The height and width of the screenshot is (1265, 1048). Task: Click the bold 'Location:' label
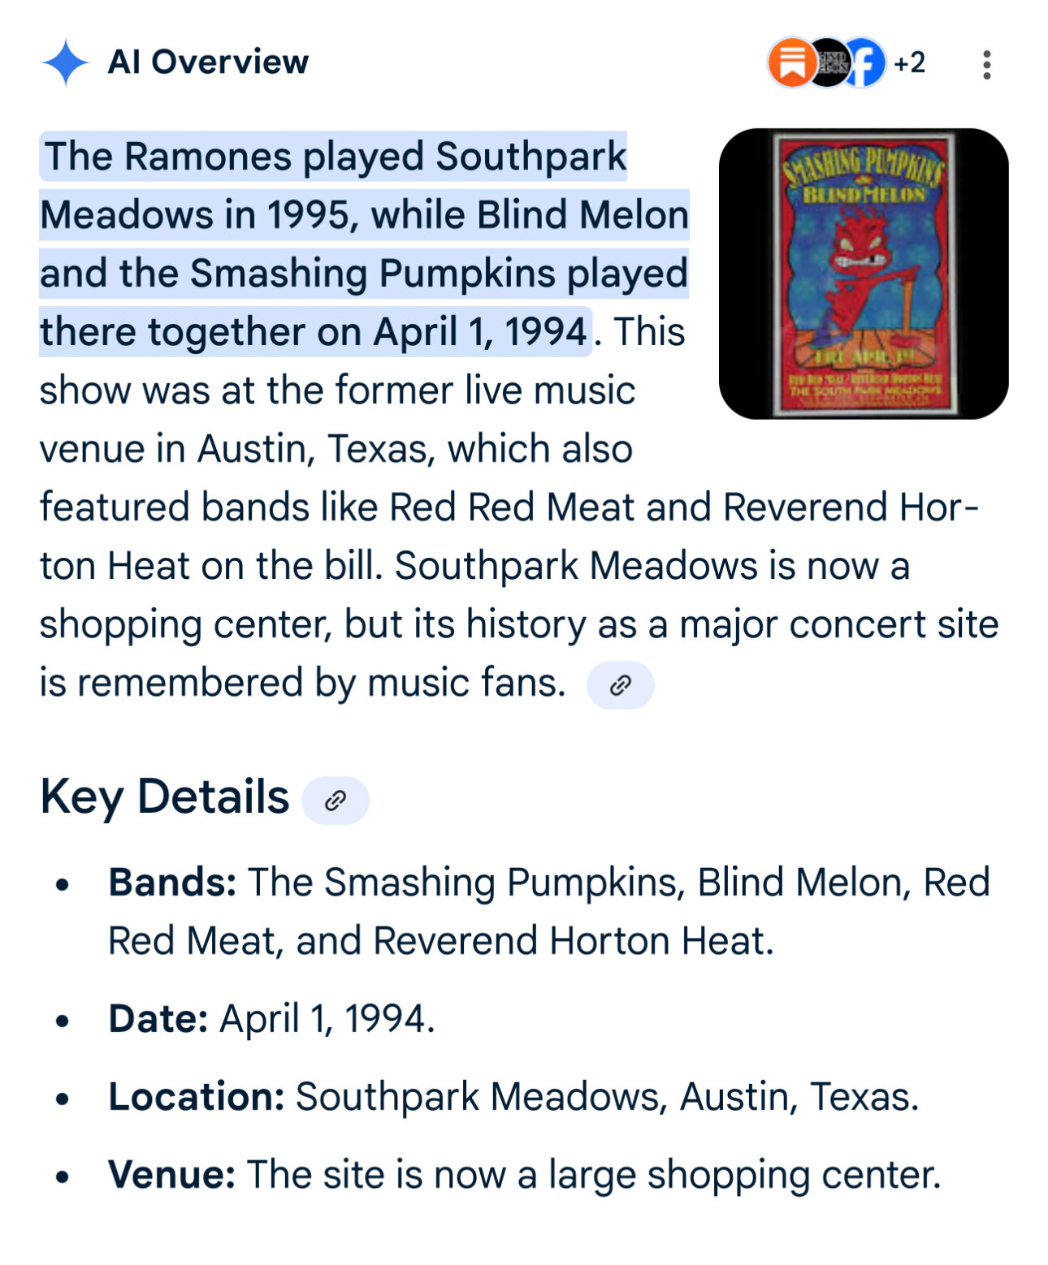point(197,1097)
